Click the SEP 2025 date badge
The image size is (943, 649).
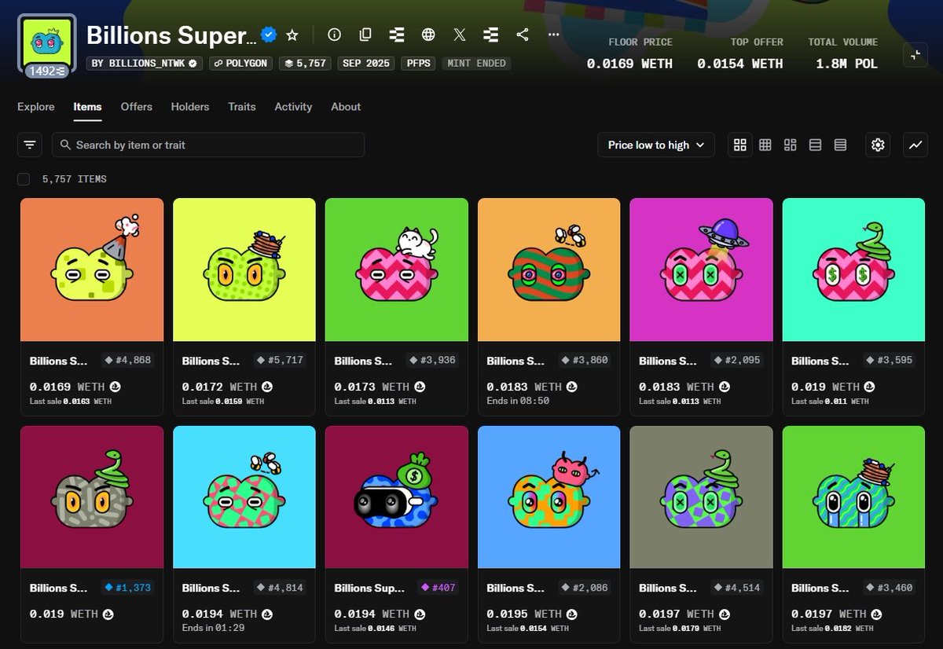366,63
